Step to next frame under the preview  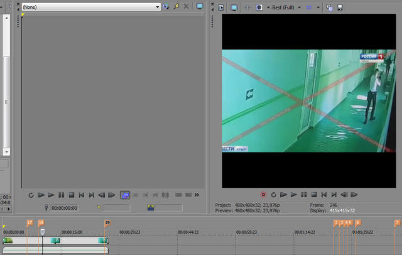354,195
